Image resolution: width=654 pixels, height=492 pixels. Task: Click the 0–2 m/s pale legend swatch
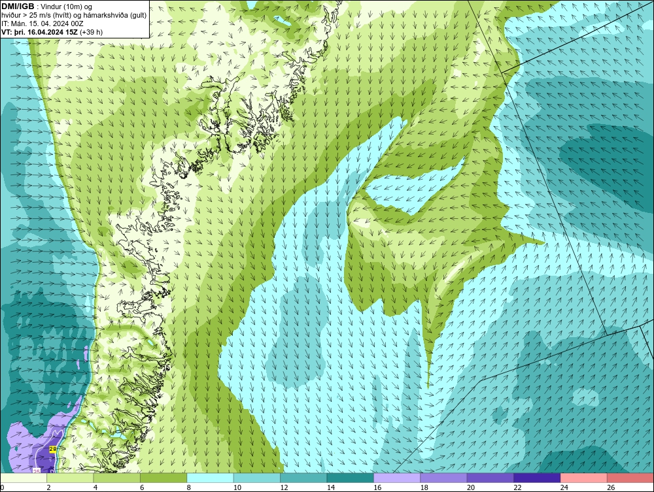point(24,478)
